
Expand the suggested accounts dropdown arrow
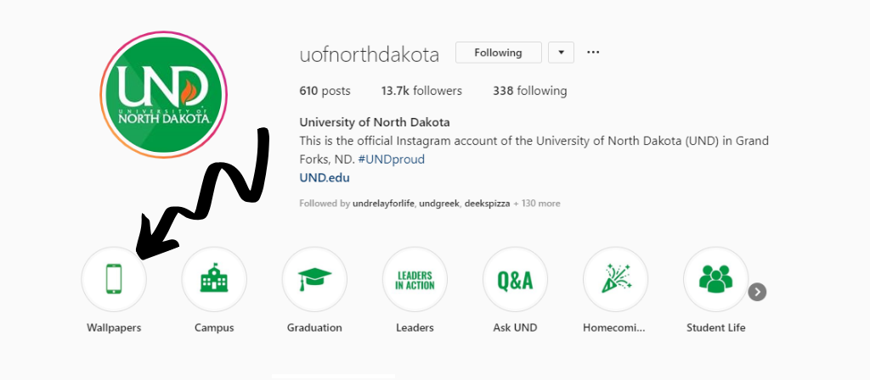coord(561,53)
